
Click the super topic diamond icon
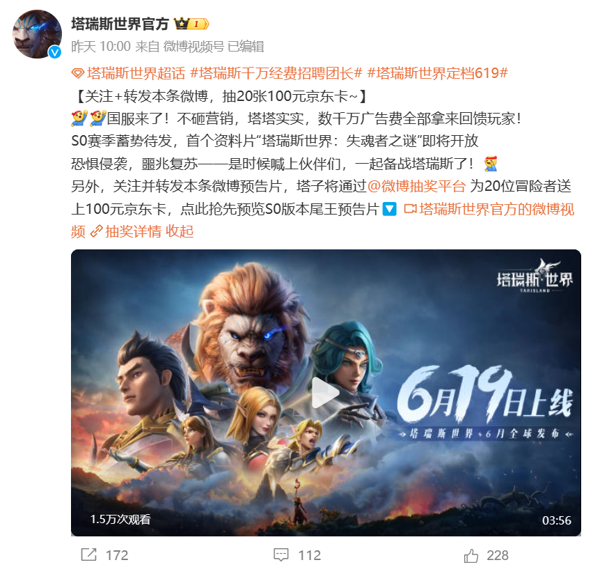[78, 73]
